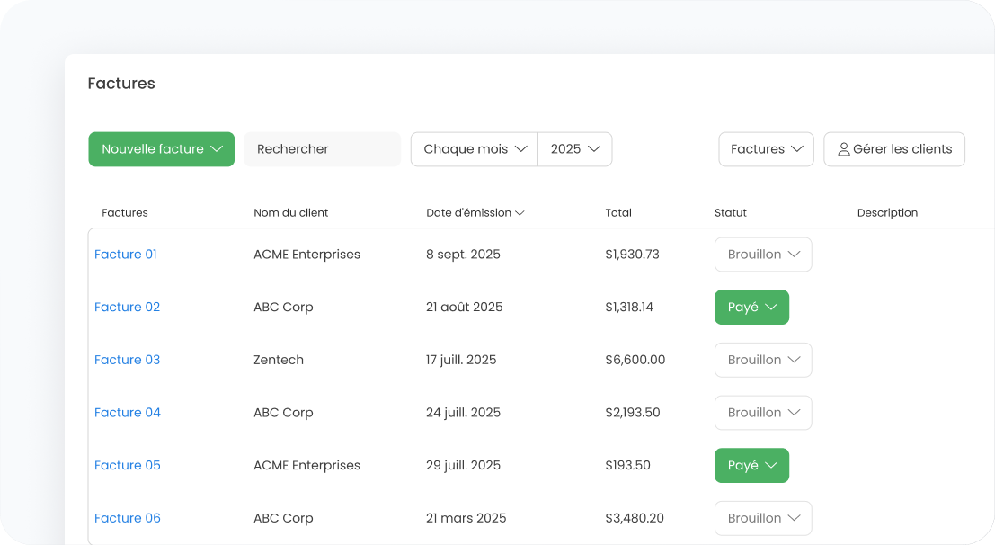
Task: Click the date 21 mars 2025
Action: click(x=466, y=518)
